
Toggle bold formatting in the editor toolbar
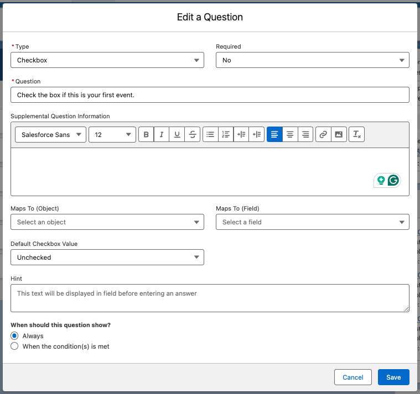(146, 134)
